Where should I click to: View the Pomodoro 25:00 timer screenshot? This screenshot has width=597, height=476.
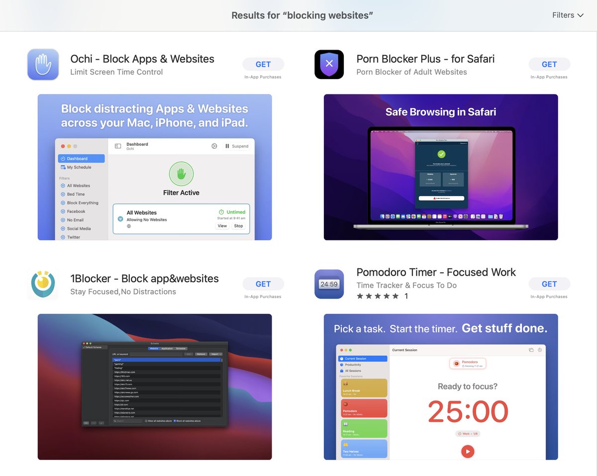[441, 387]
